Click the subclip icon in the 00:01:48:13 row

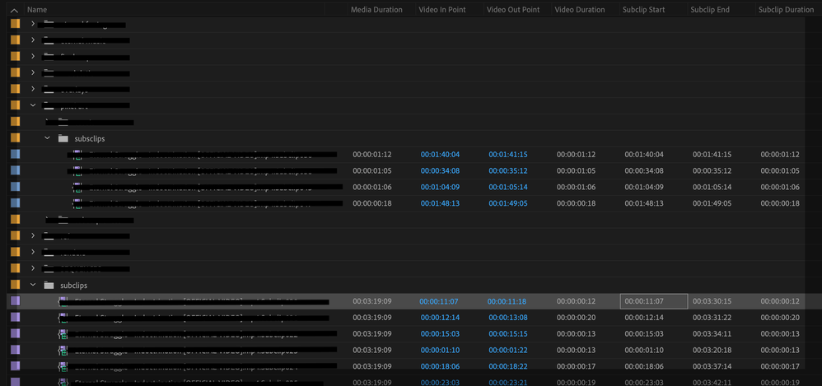[77, 203]
